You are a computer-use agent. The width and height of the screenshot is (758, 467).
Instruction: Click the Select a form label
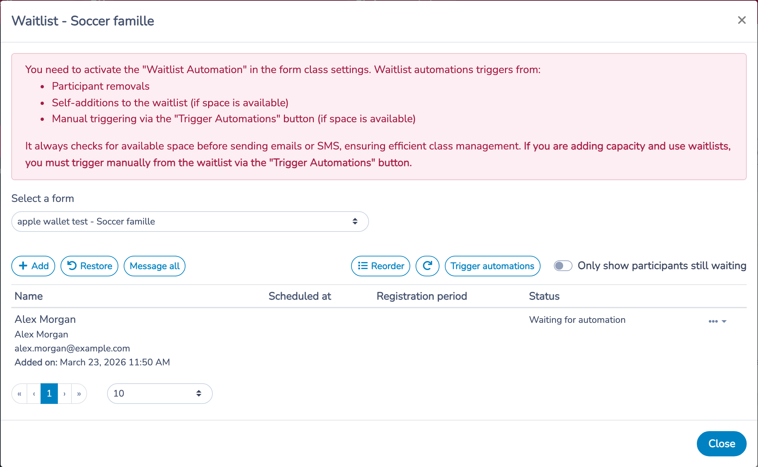pos(43,198)
